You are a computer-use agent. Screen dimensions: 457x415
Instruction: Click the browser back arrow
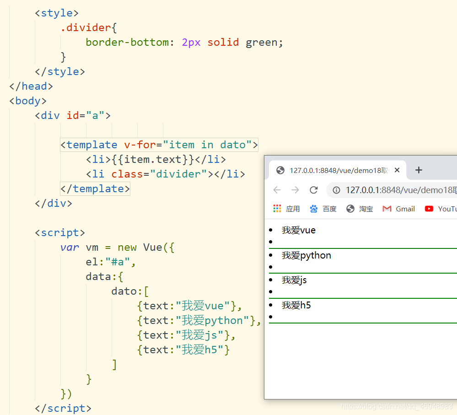pyautogui.click(x=277, y=190)
